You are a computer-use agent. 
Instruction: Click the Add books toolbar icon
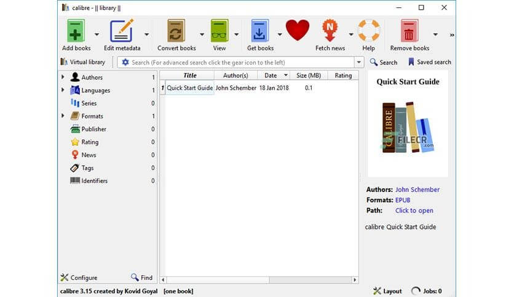pos(76,31)
